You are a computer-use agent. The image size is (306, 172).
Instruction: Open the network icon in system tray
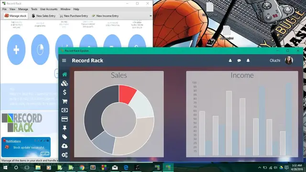click(271, 168)
